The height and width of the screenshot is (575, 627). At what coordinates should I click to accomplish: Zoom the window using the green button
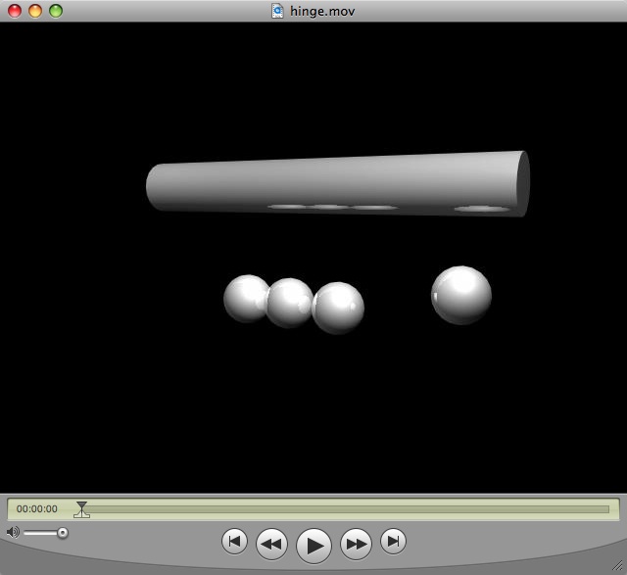(x=55, y=11)
